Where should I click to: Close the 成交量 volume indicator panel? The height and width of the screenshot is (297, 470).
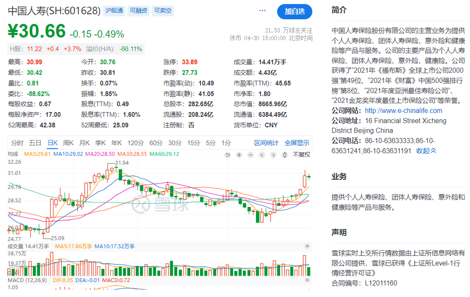pos(307,246)
